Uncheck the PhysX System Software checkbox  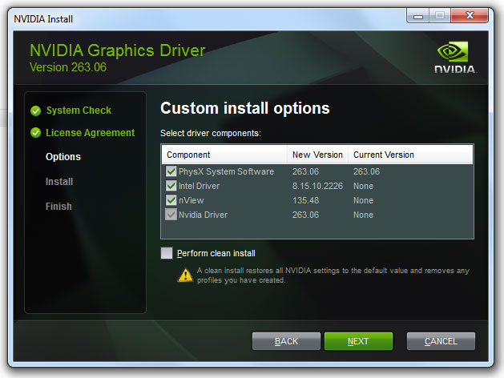171,171
